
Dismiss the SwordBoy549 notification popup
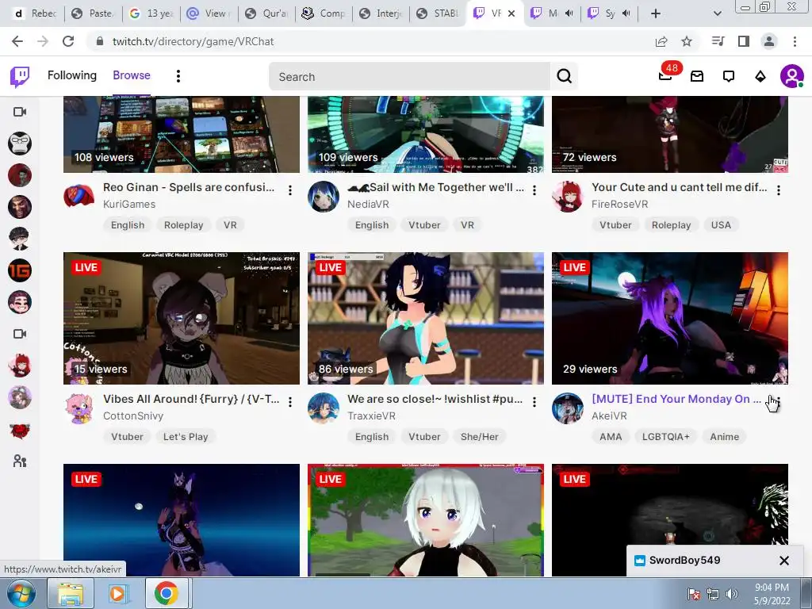pos(784,561)
